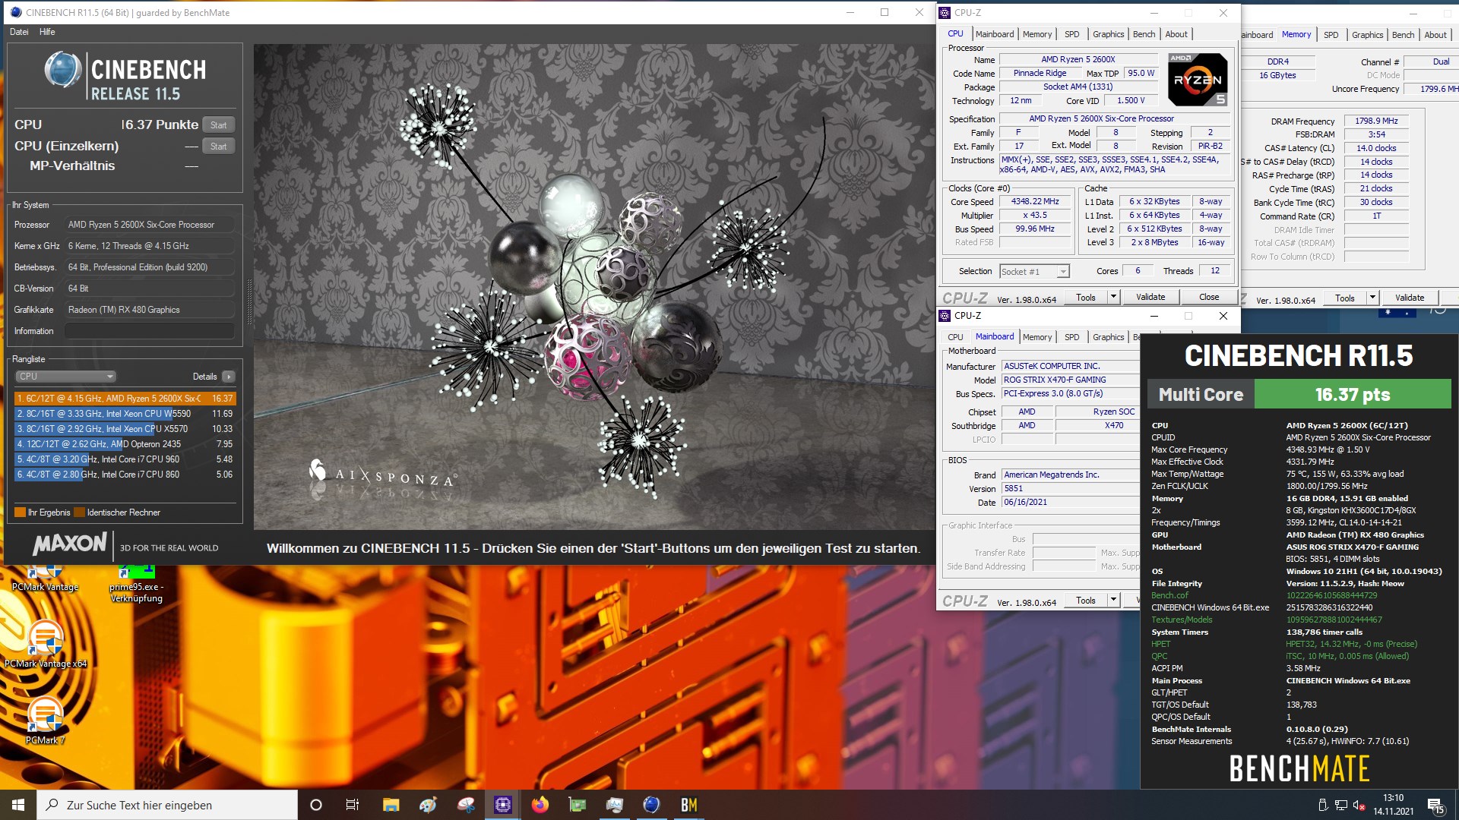Screen dimensions: 1459x820
Task: Click Close button in top CPU-Z window
Action: [1209, 298]
